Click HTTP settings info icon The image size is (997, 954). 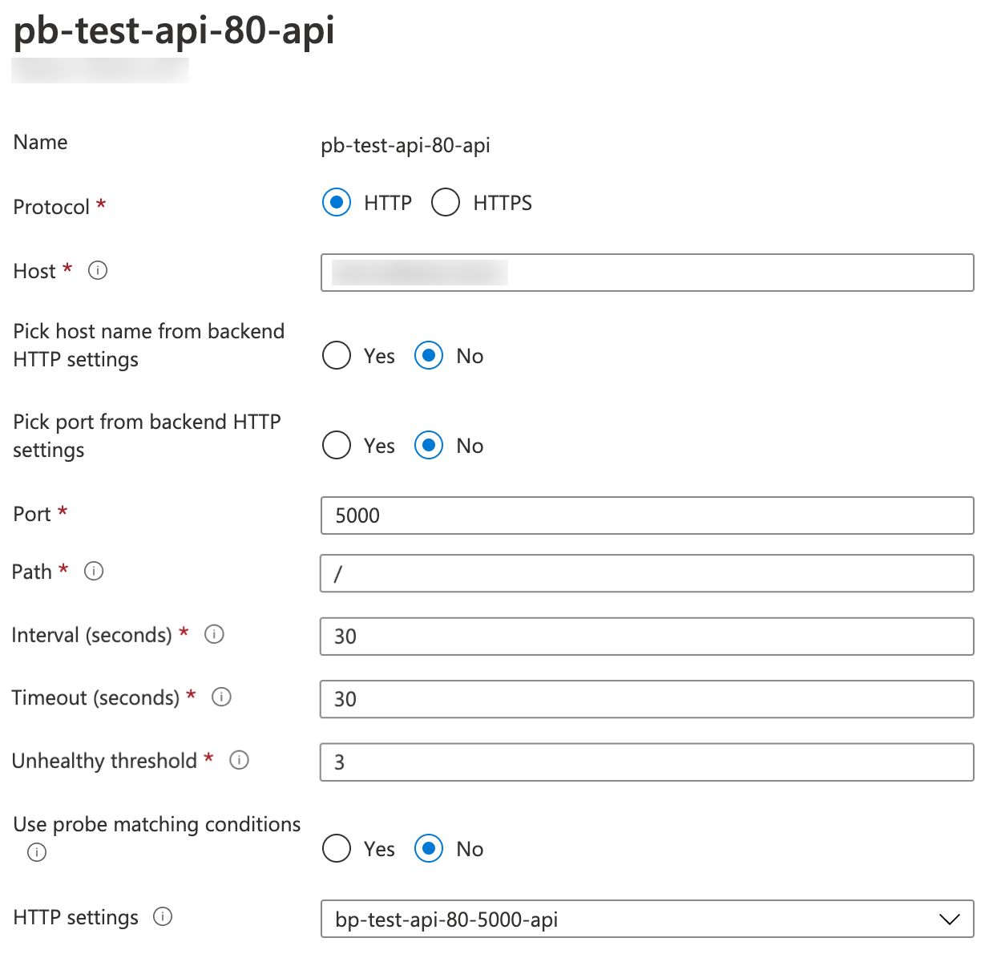click(x=163, y=917)
